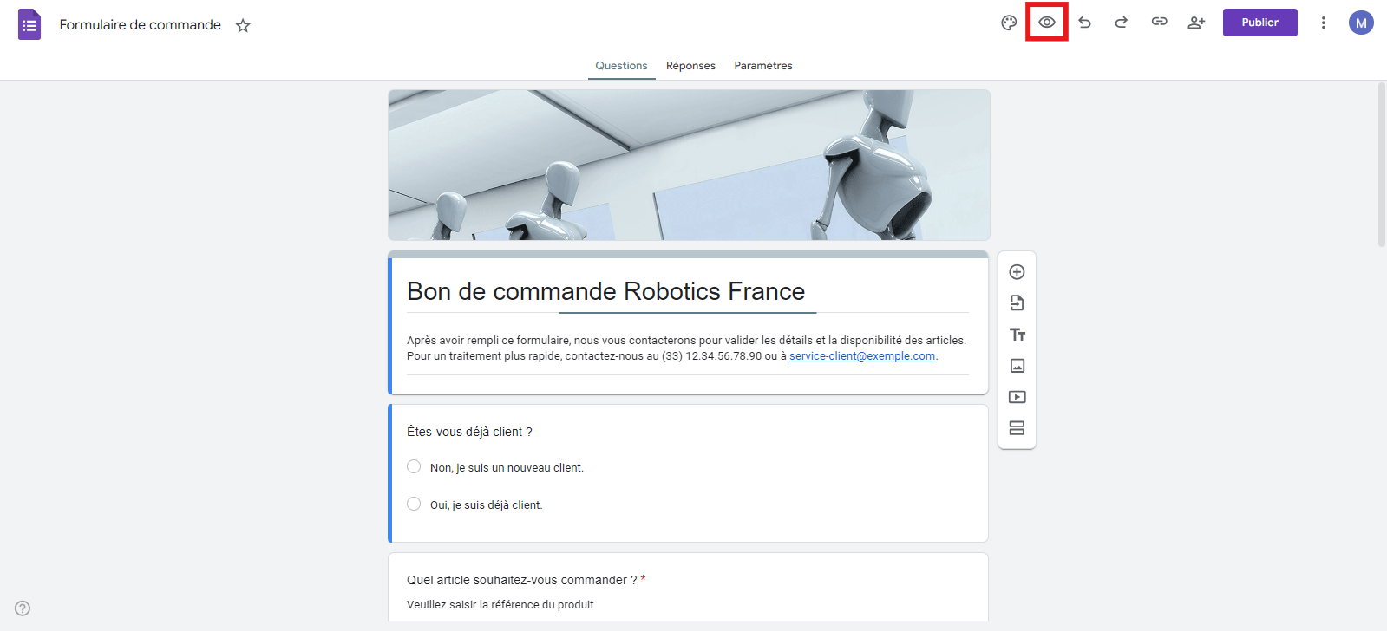Open the theme customization palette icon
Viewport: 1387px width, 631px height.
pos(1009,23)
